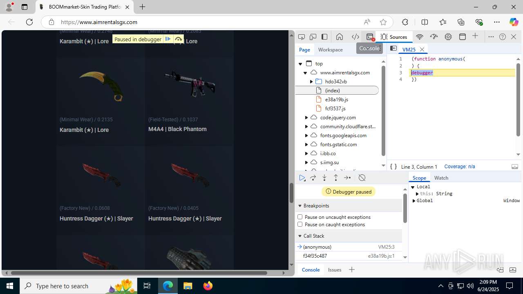Click step over button on page overlay
Image resolution: width=523 pixels, height=294 pixels.
[178, 39]
